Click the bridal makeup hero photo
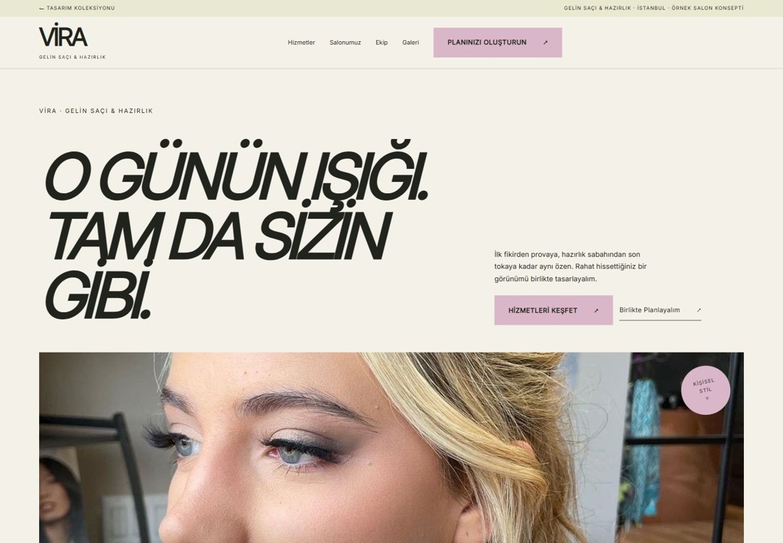The height and width of the screenshot is (543, 783). pos(391,447)
